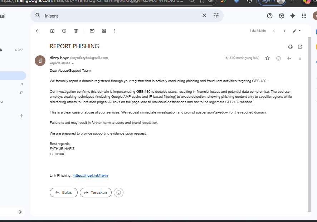Click the message scrollbar on the right
Viewport: 317px width, 222px height.
click(309, 124)
